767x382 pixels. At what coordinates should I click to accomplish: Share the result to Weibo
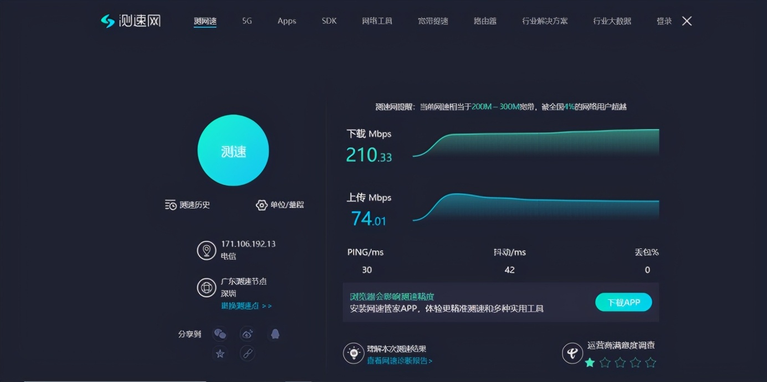coord(248,334)
